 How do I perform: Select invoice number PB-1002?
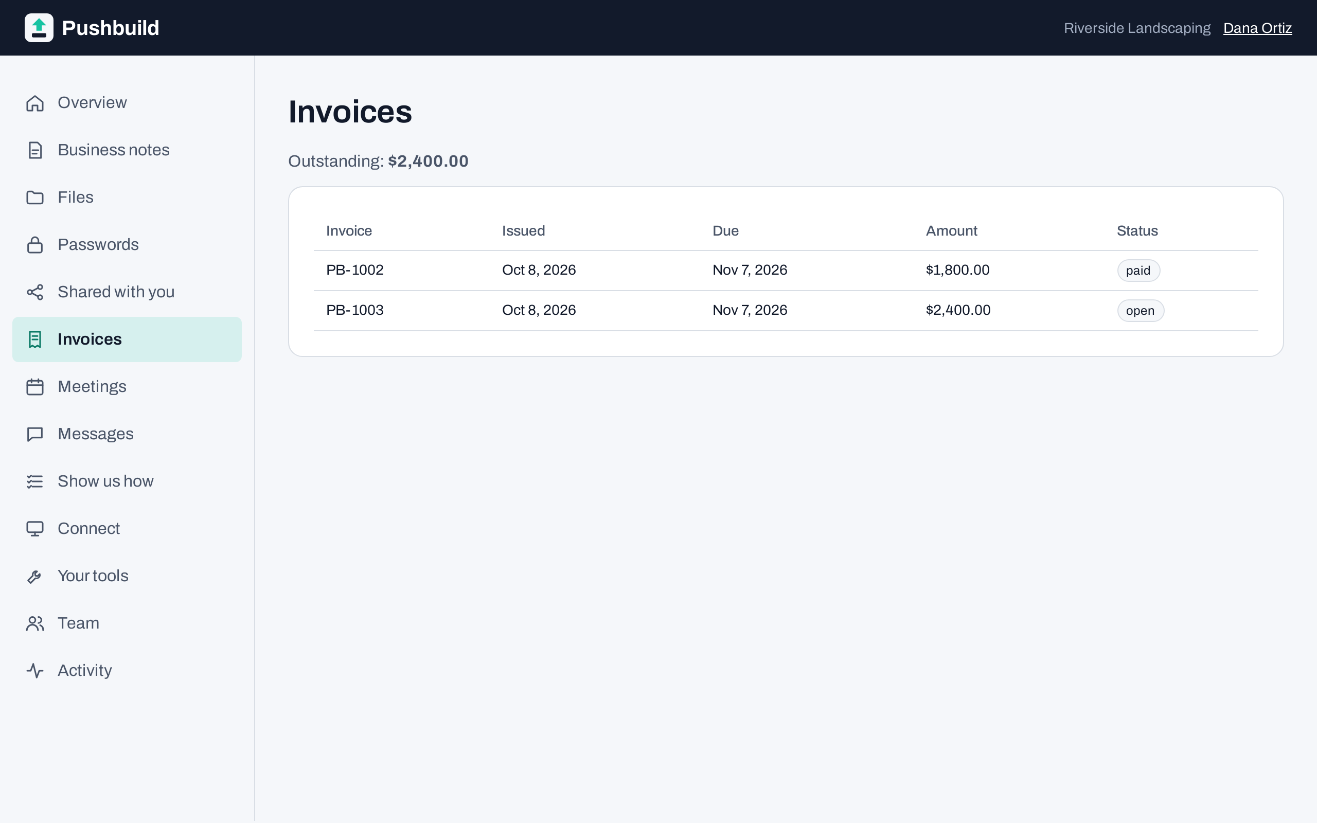355,270
